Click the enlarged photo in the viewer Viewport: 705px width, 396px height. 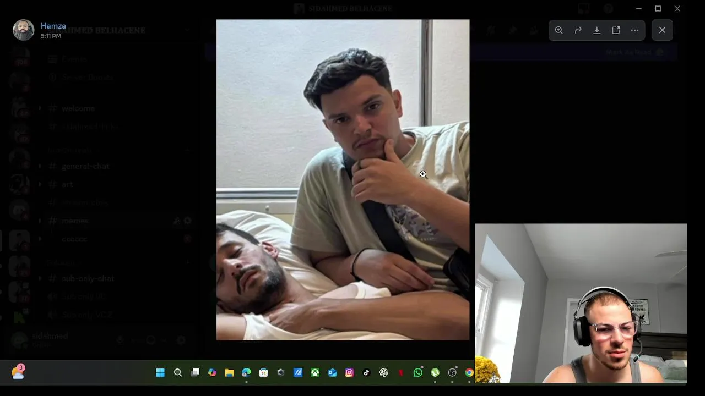click(343, 180)
